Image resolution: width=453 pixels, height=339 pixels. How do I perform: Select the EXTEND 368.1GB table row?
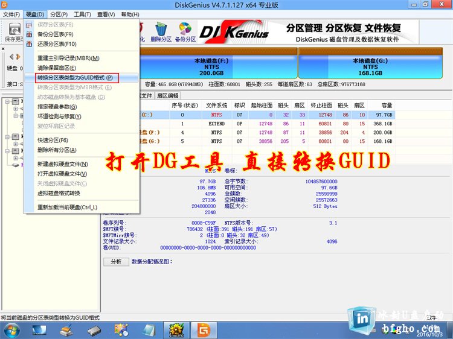267,124
